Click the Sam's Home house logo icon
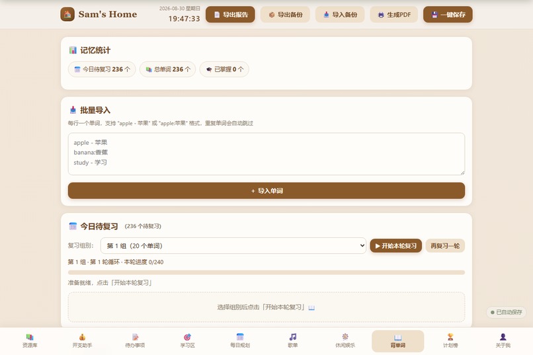This screenshot has width=533, height=355. click(x=67, y=15)
